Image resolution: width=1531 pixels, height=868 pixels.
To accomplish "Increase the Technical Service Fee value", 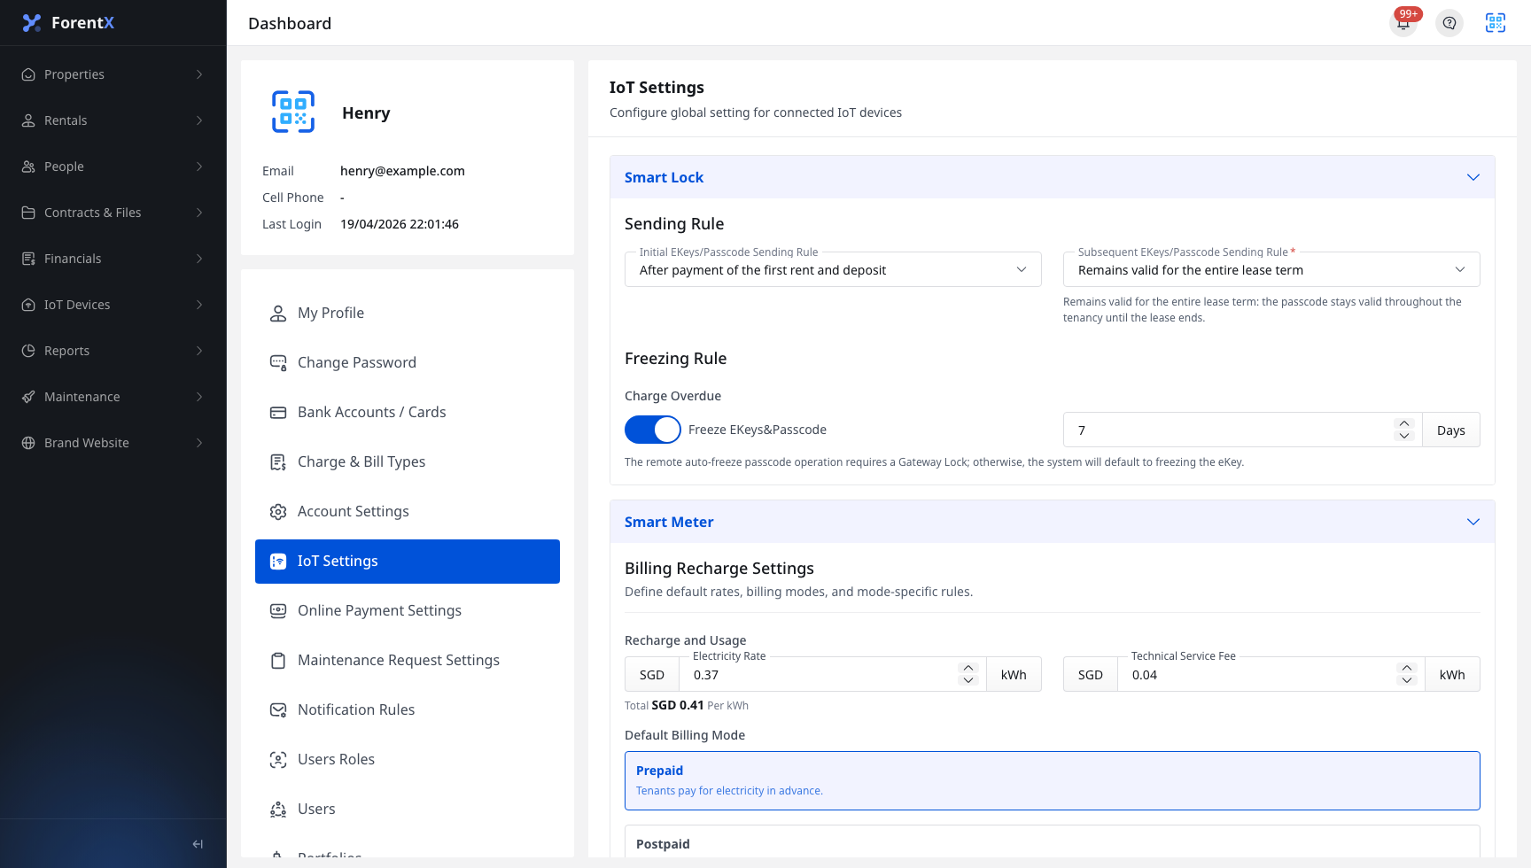I will 1407,668.
